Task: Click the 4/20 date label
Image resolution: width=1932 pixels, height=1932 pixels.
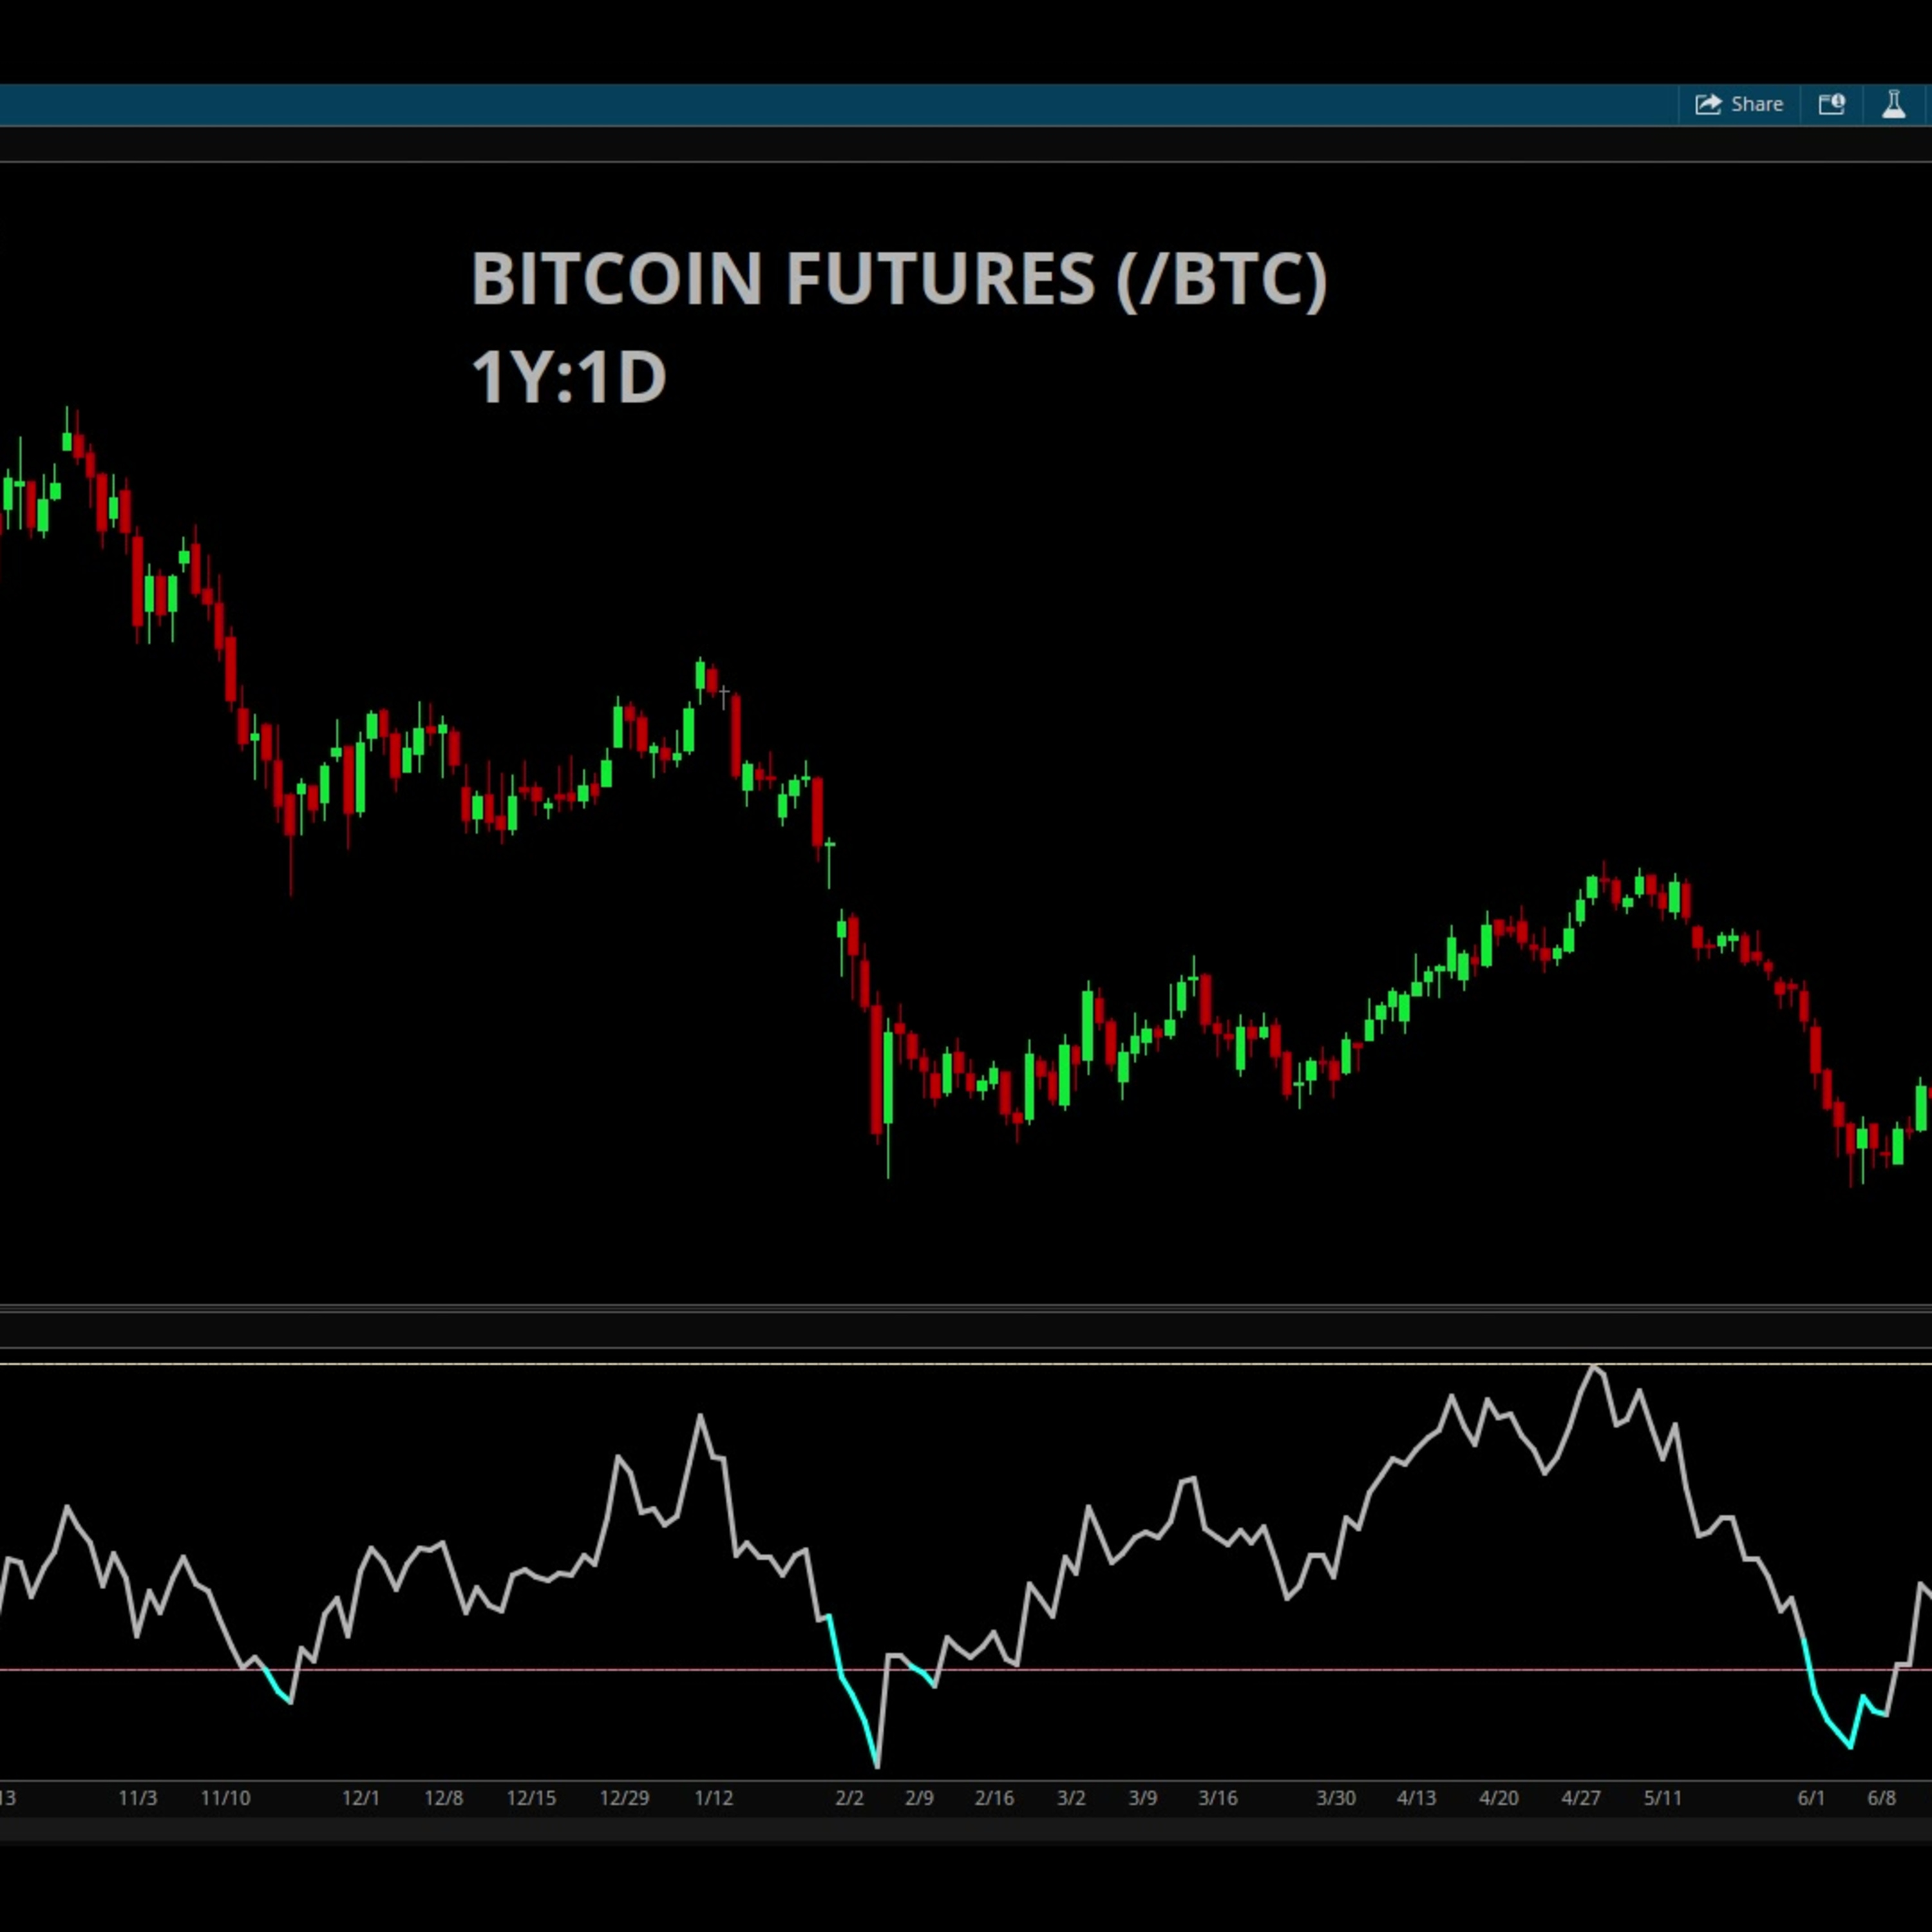Action: point(1499,1798)
